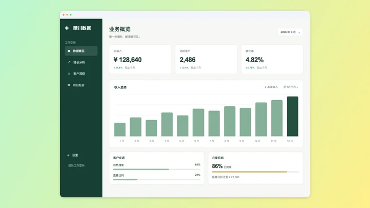Open the 客户洞察 sidebar menu item
This screenshot has height=208, width=370.
[x=81, y=73]
